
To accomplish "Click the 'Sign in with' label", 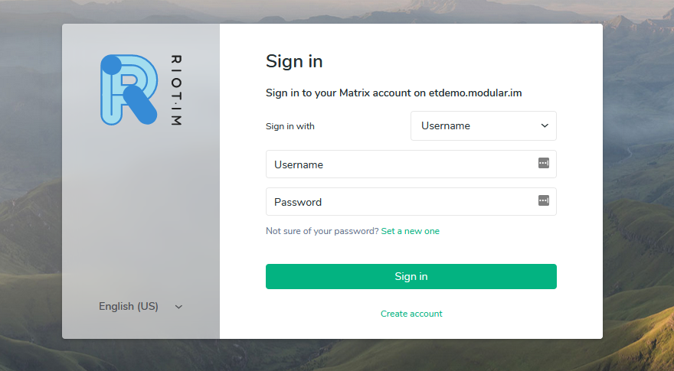I will (x=290, y=126).
